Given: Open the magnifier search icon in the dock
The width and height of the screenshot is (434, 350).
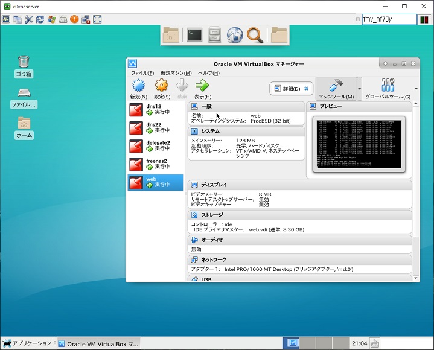Looking at the screenshot, I should click(255, 35).
